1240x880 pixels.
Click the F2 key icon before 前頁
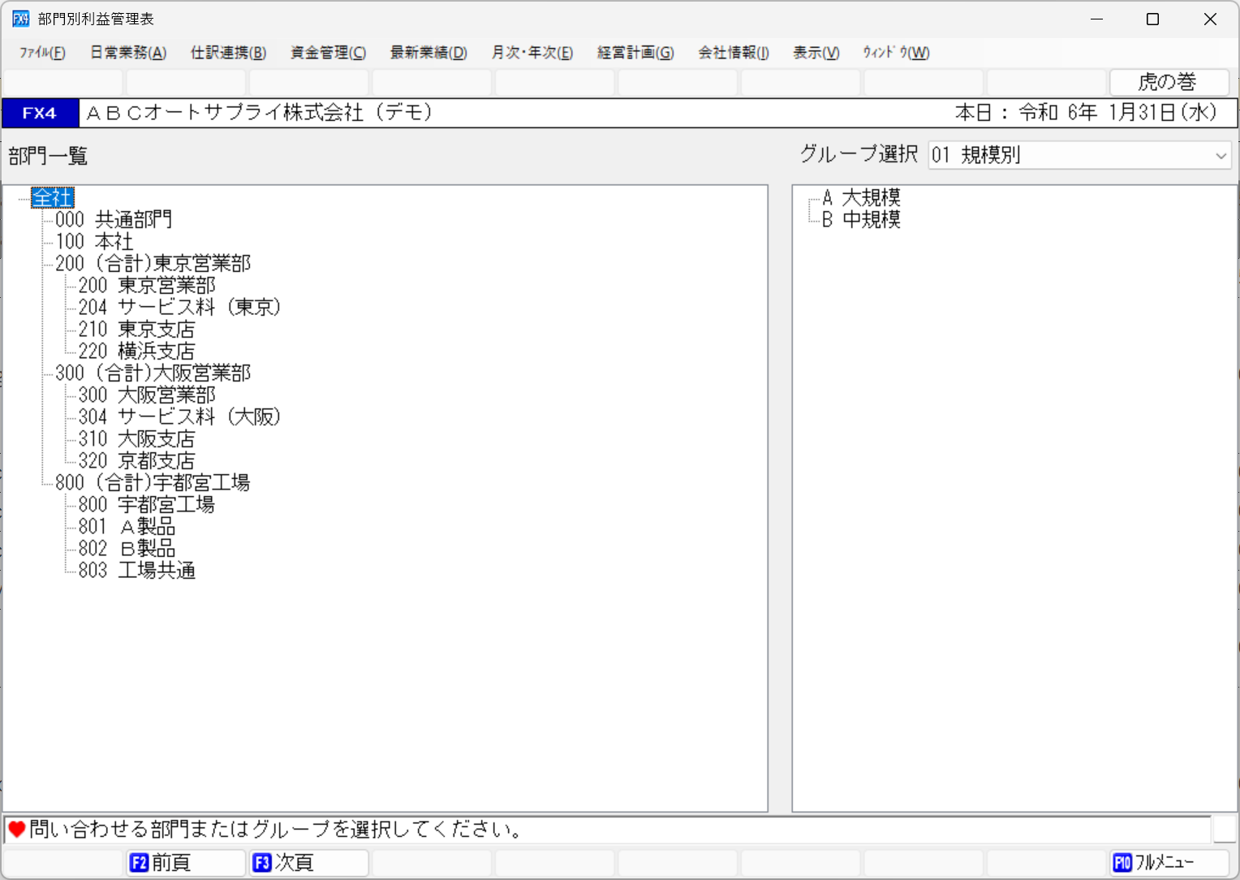140,863
